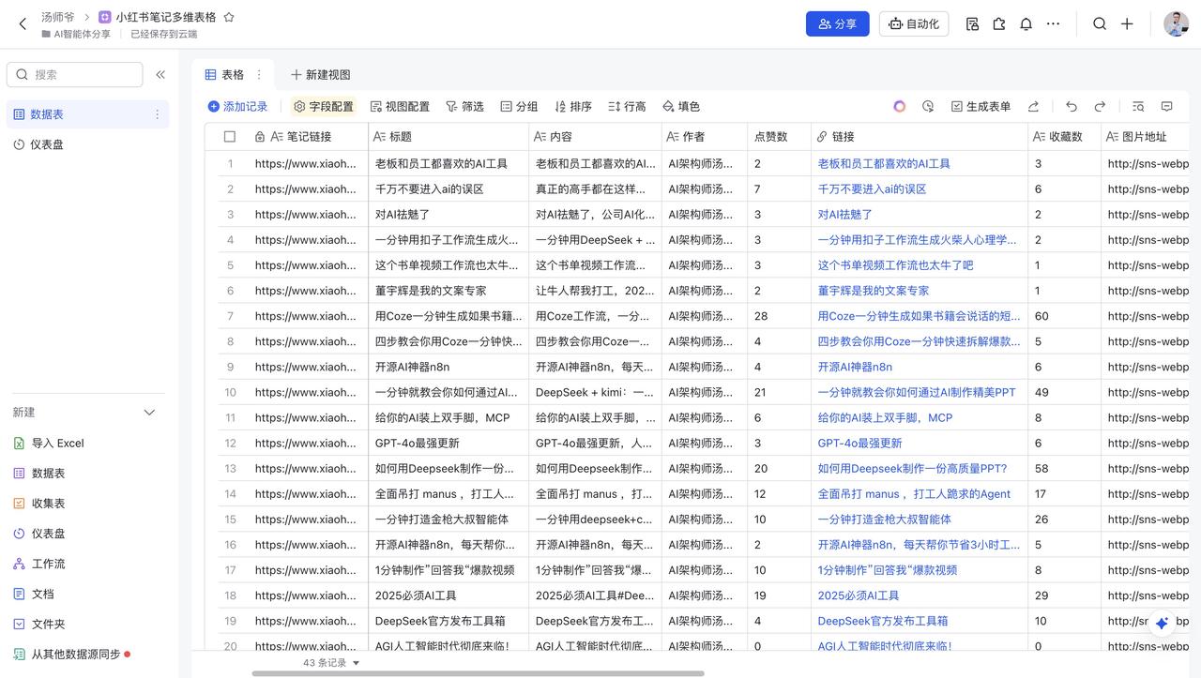The width and height of the screenshot is (1201, 678).
Task: Open link 开源AI神器n8n in row 9
Action: [855, 367]
